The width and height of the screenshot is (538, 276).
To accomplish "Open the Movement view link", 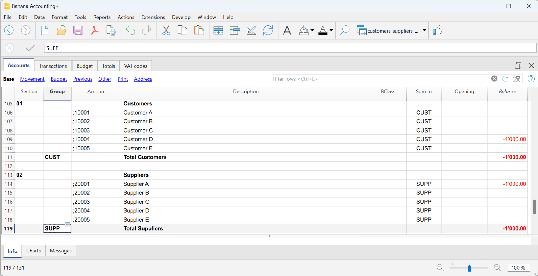I will (32, 79).
